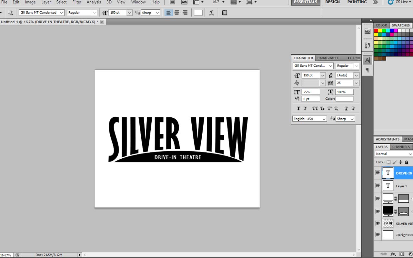Center align text in options bar
The height and width of the screenshot is (258, 413).
tap(177, 13)
